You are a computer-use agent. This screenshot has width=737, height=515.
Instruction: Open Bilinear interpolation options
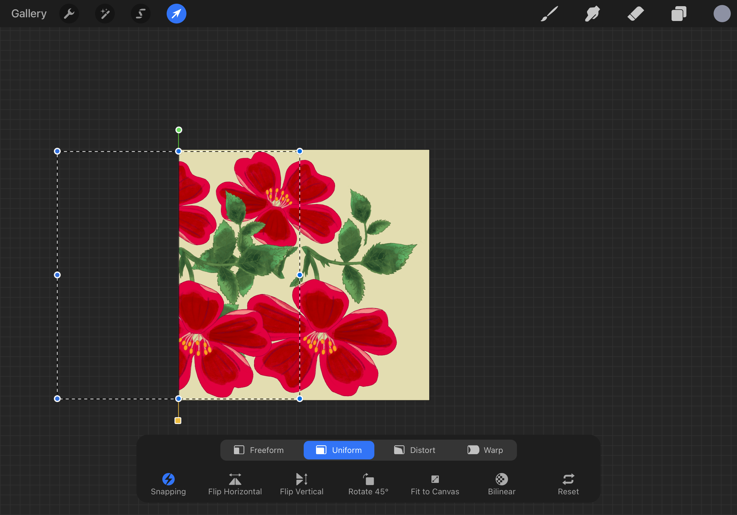pos(502,484)
